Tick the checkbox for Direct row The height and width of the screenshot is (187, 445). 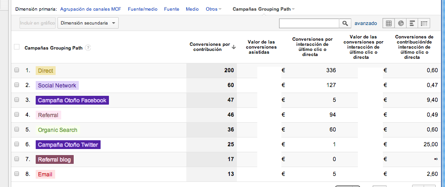[17, 70]
